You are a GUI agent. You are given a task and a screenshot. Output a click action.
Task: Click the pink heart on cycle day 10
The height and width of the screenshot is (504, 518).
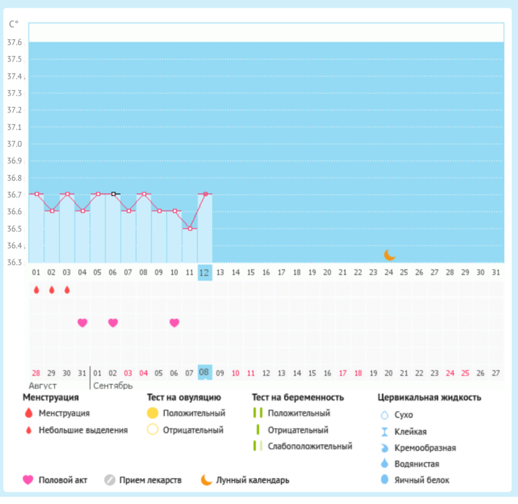pos(174,323)
